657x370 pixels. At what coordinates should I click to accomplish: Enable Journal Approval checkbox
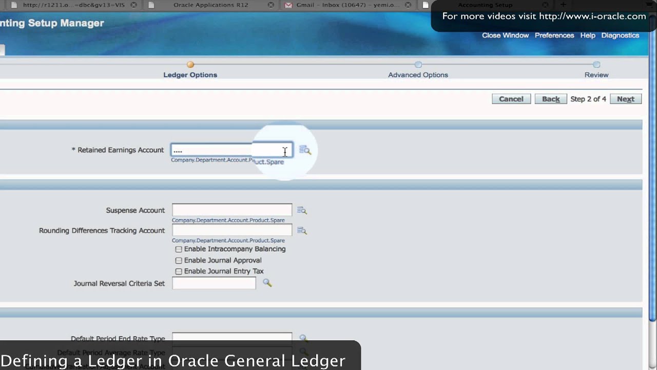(x=179, y=261)
